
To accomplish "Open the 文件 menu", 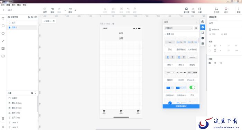I will [x=3, y=5].
